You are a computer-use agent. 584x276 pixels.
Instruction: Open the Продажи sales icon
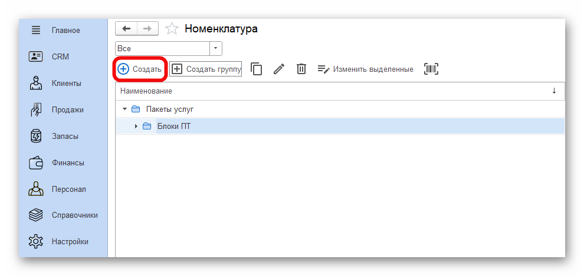(36, 109)
